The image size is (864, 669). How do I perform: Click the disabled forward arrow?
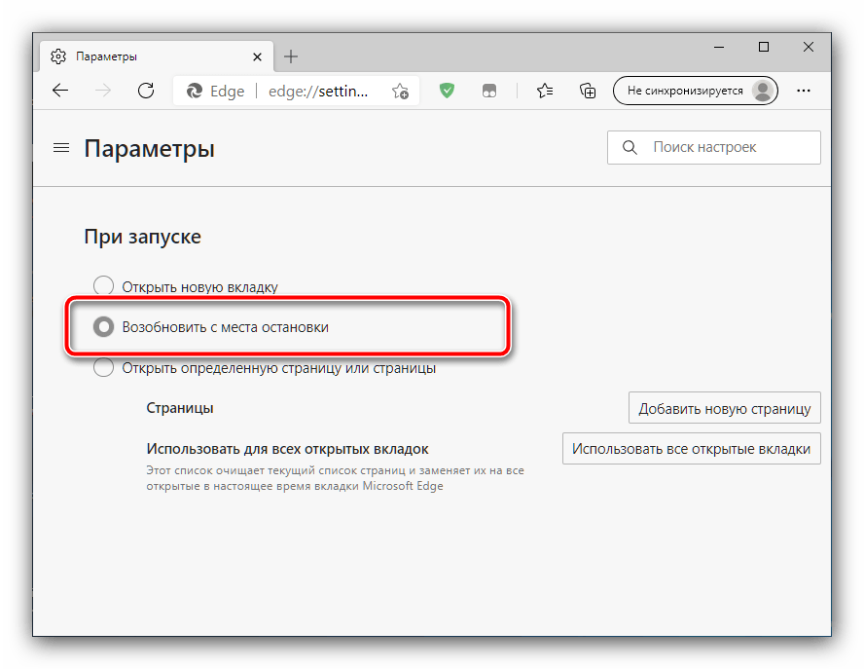point(103,91)
